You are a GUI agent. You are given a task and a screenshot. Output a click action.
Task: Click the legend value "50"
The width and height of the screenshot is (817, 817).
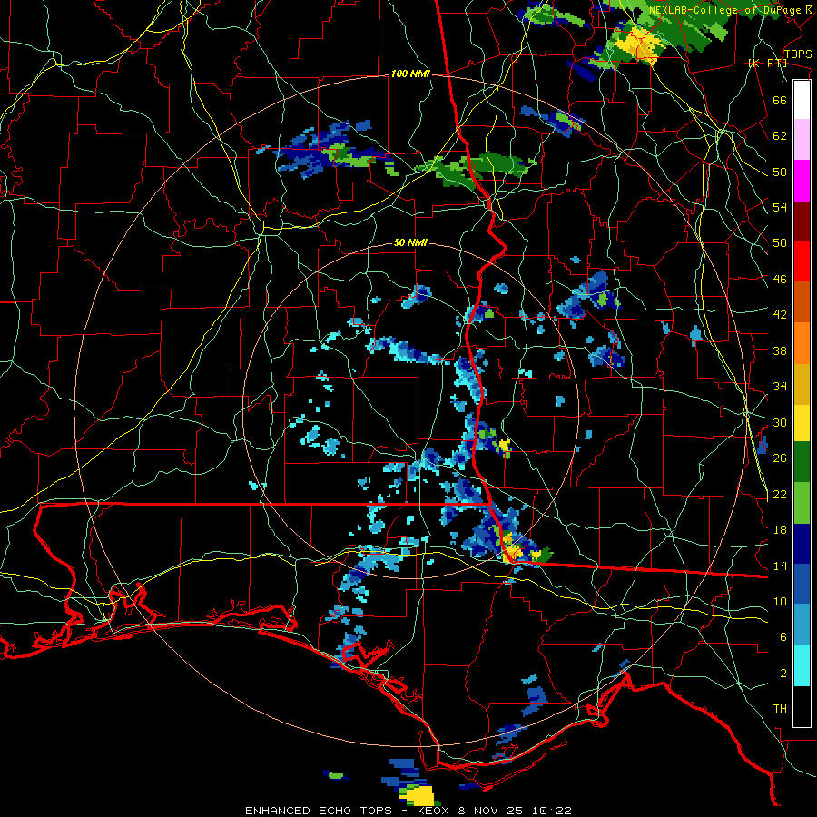click(780, 243)
